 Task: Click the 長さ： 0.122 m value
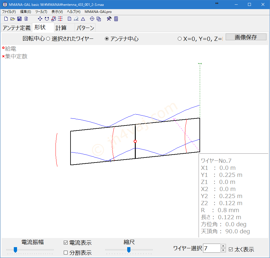[221, 217]
